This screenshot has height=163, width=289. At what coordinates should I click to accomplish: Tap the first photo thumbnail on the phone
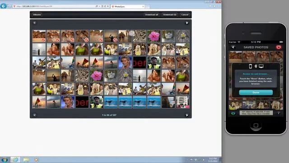pos(235,57)
